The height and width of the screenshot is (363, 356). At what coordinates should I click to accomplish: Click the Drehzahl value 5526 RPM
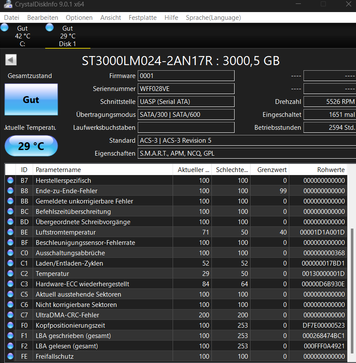[330, 102]
